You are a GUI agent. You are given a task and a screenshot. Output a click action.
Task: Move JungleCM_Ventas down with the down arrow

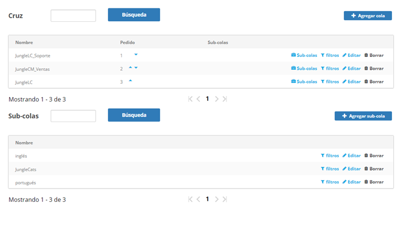tap(136, 67)
